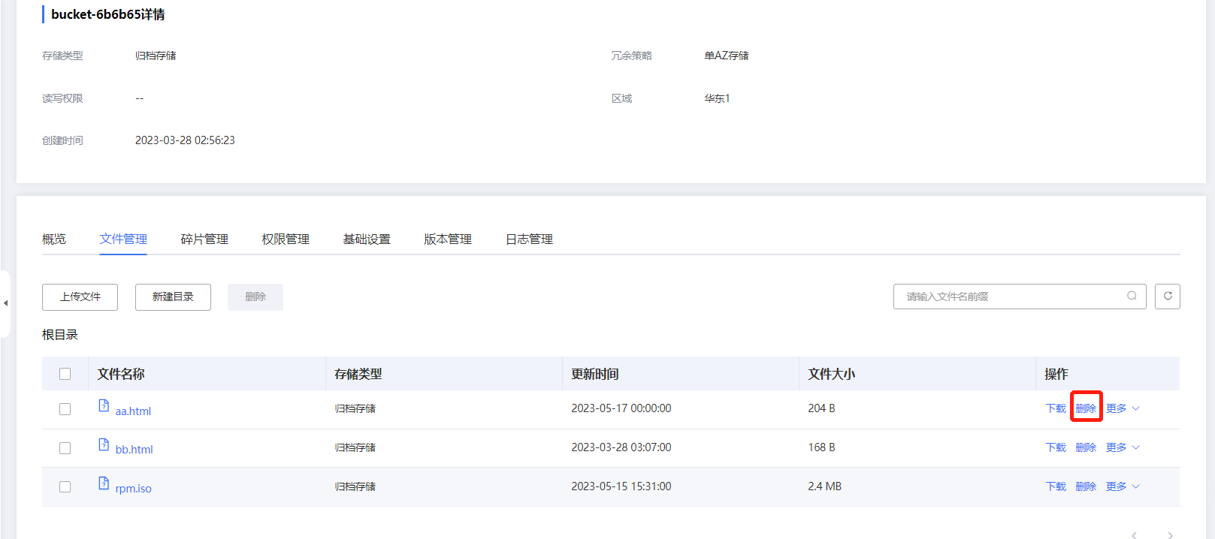This screenshot has width=1215, height=539.
Task: Expand the 更多 options for rpm.iso
Action: tap(1123, 486)
